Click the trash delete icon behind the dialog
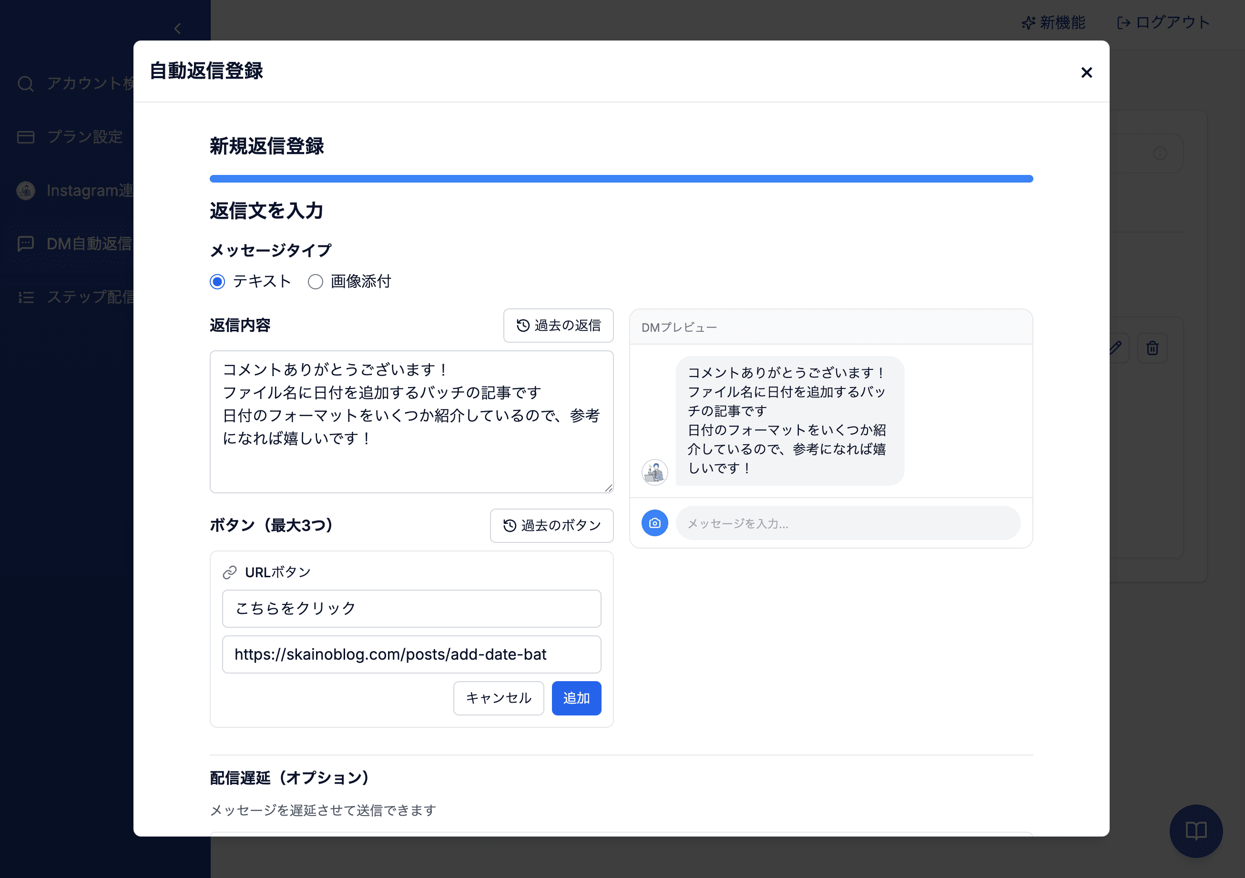 pyautogui.click(x=1152, y=347)
